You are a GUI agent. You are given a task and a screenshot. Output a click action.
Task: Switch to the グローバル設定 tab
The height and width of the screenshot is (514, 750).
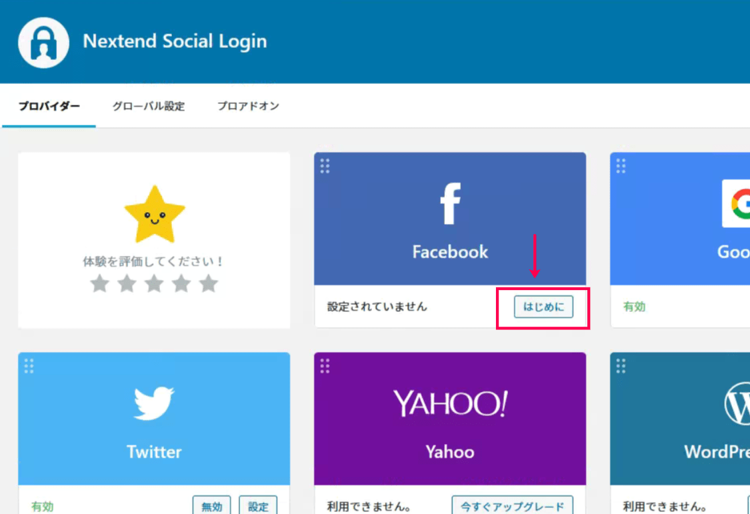(x=148, y=106)
